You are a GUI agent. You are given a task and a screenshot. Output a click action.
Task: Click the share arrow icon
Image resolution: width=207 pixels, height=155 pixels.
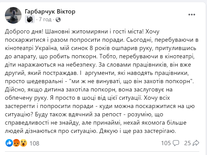[196, 143]
